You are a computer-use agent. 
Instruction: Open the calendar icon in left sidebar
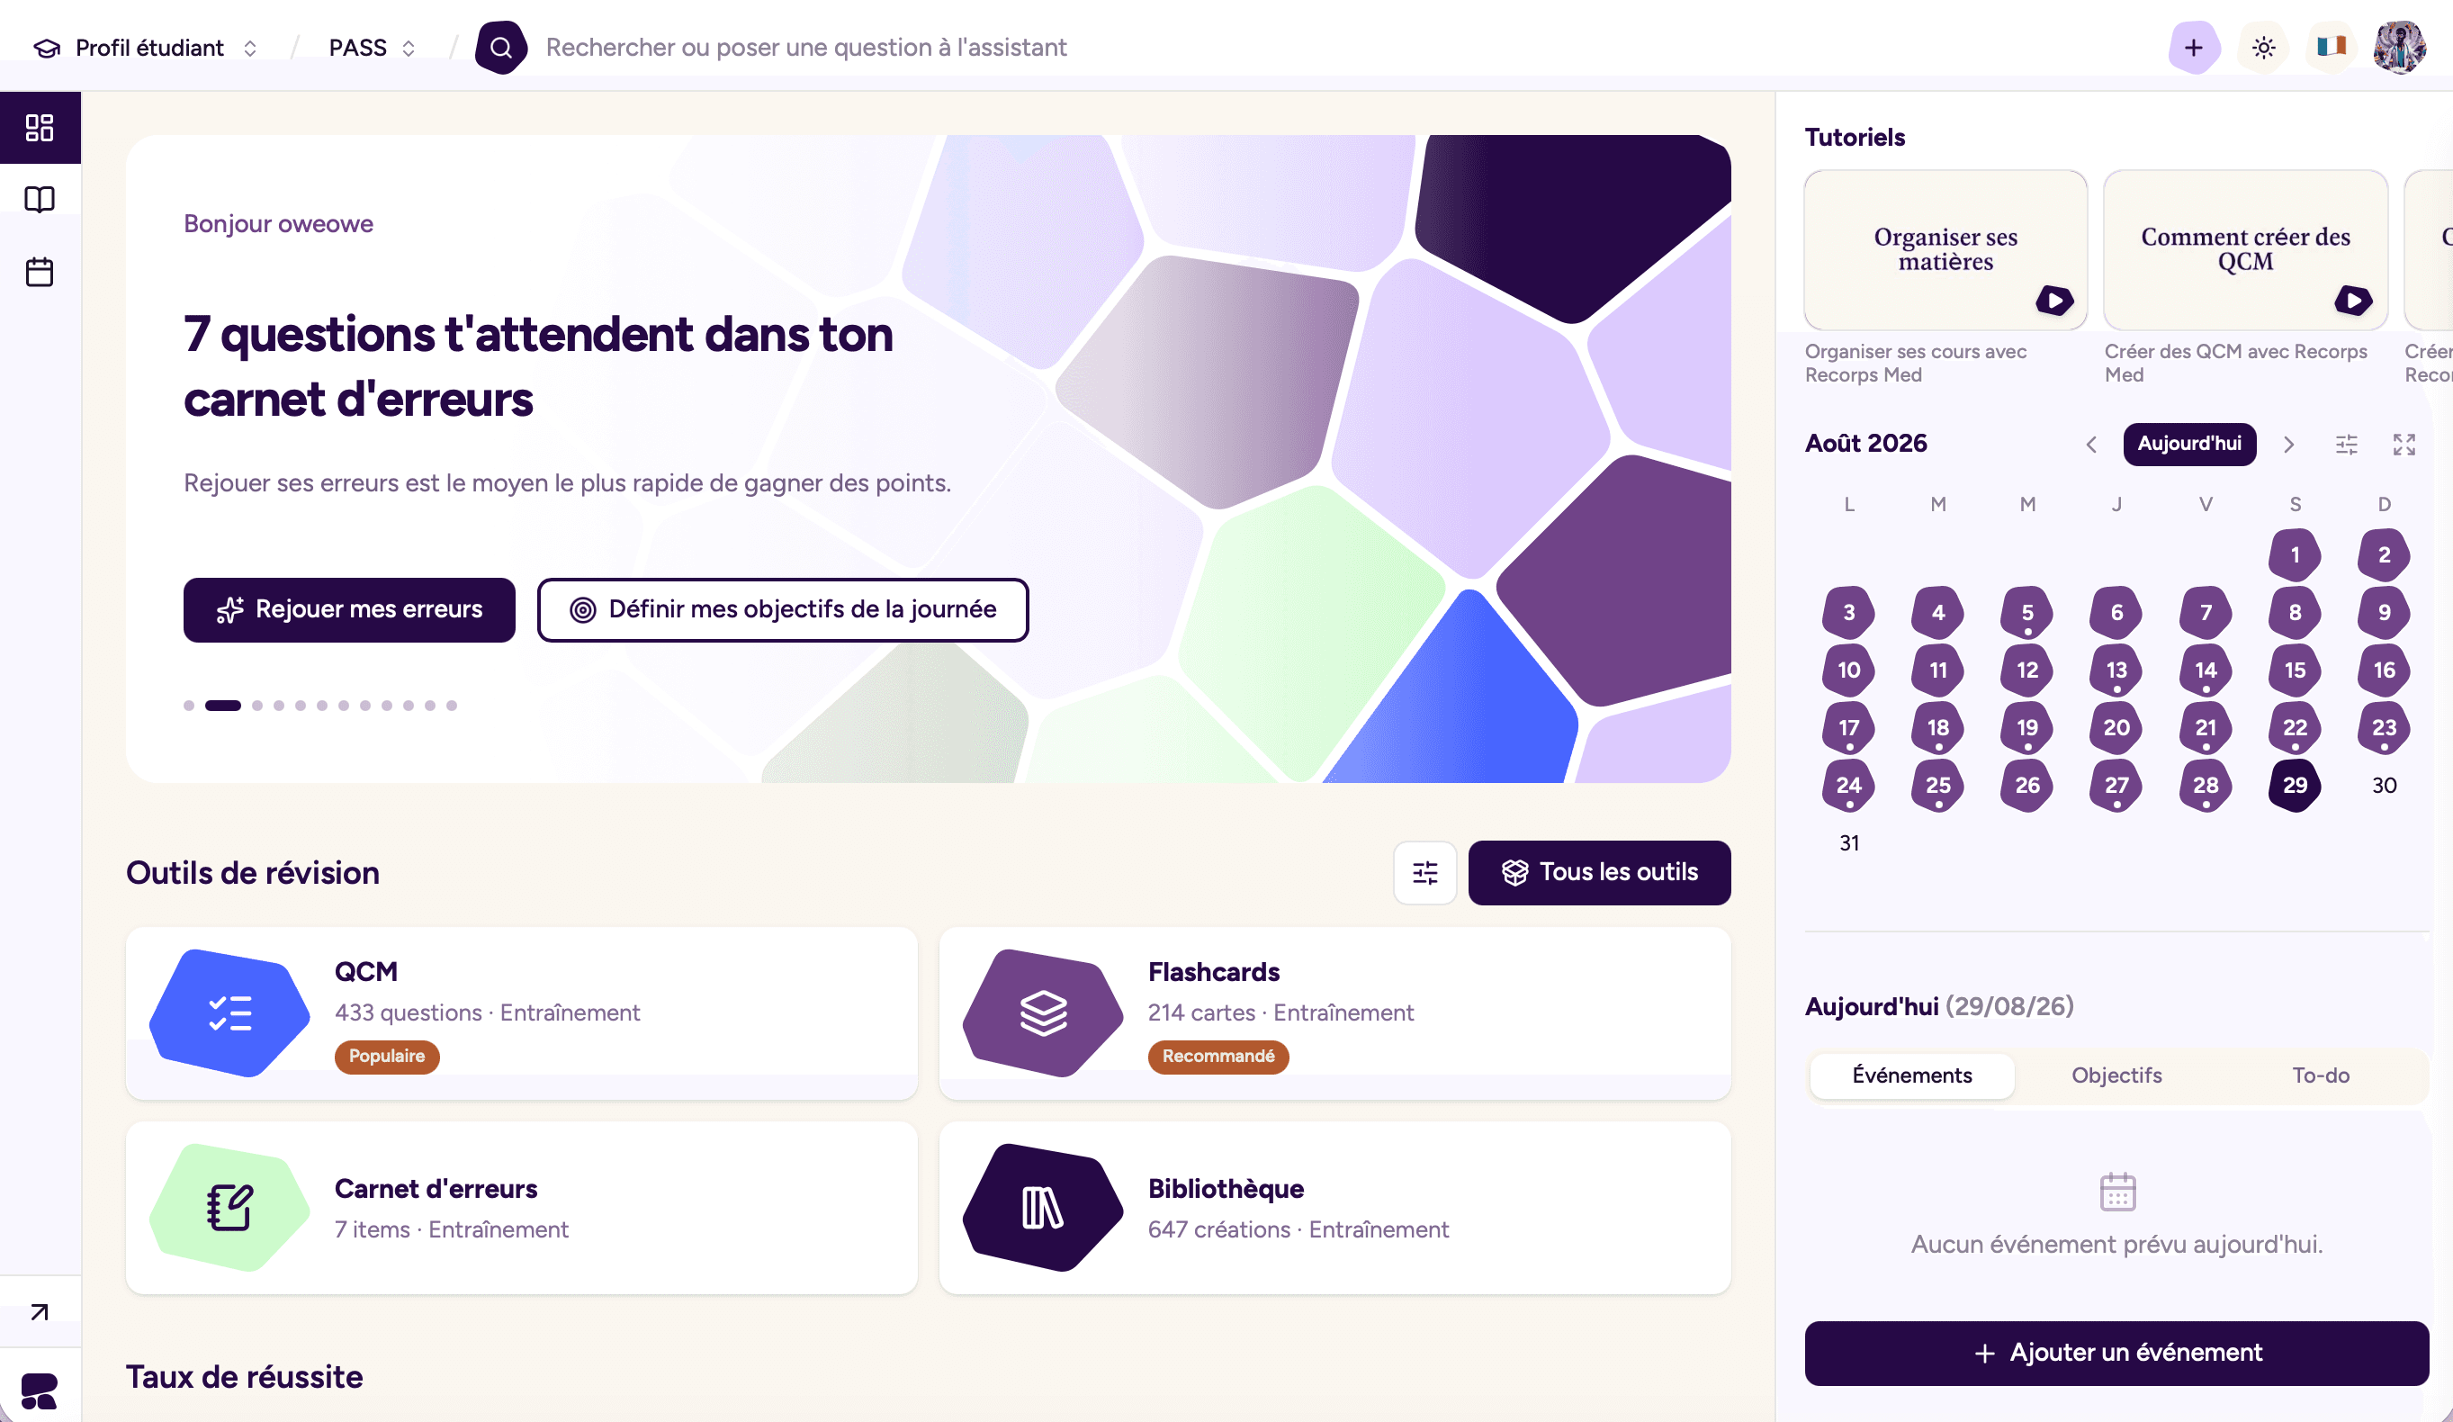pyautogui.click(x=39, y=272)
